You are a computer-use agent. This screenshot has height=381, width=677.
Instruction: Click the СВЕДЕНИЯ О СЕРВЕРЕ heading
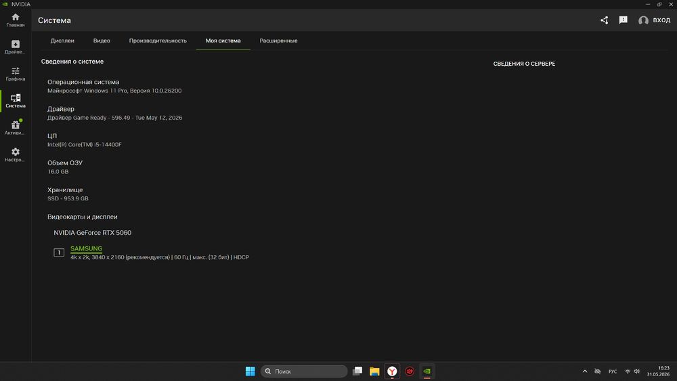click(524, 64)
